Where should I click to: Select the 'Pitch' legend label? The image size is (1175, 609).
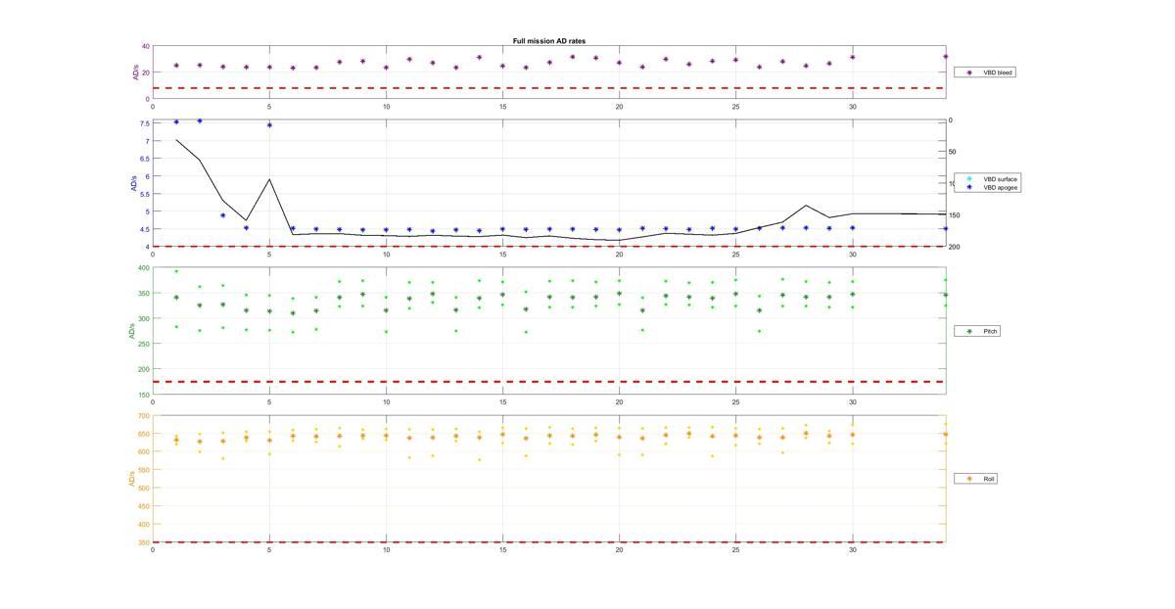pos(990,331)
